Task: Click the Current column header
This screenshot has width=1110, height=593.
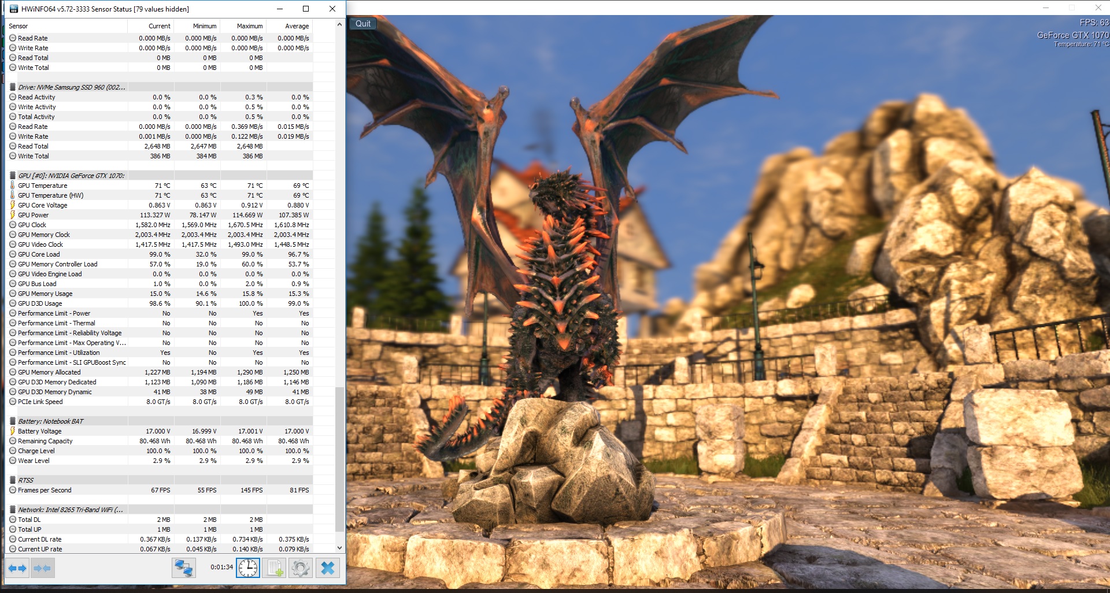Action: [x=151, y=26]
